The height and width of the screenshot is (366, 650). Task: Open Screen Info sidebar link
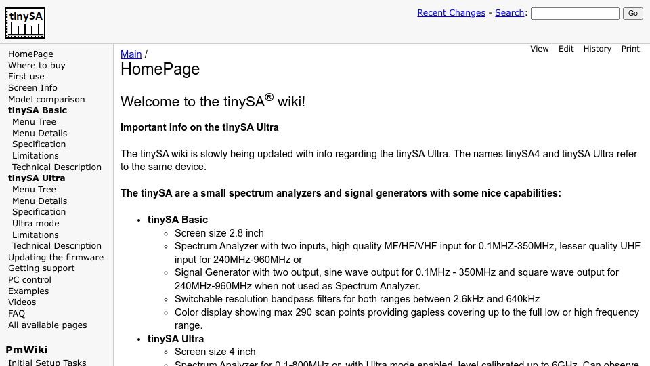[x=32, y=88]
